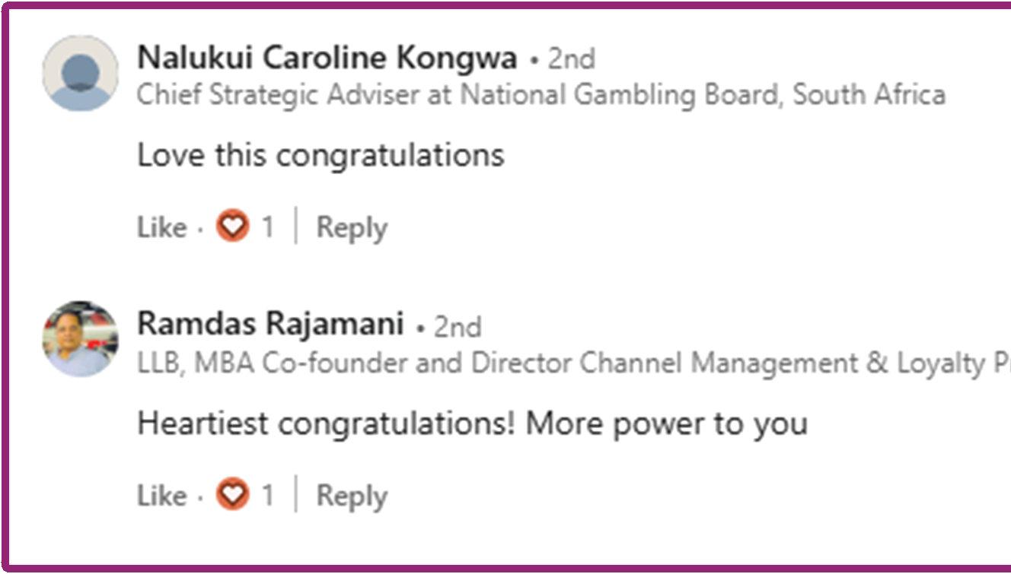Reply to Ramdas Rajamani's comment

click(x=352, y=496)
